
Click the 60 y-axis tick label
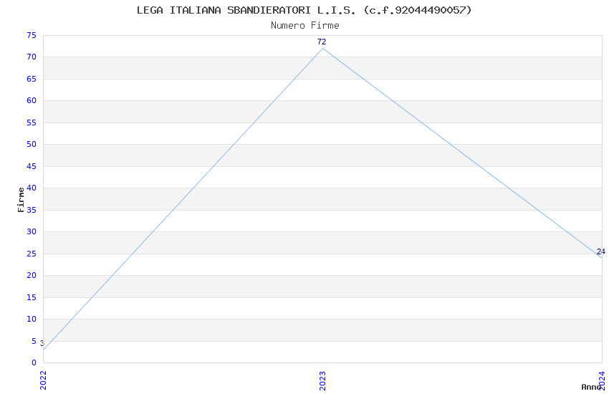point(31,101)
